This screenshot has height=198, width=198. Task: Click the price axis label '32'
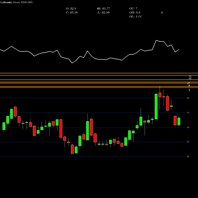coord(188,127)
